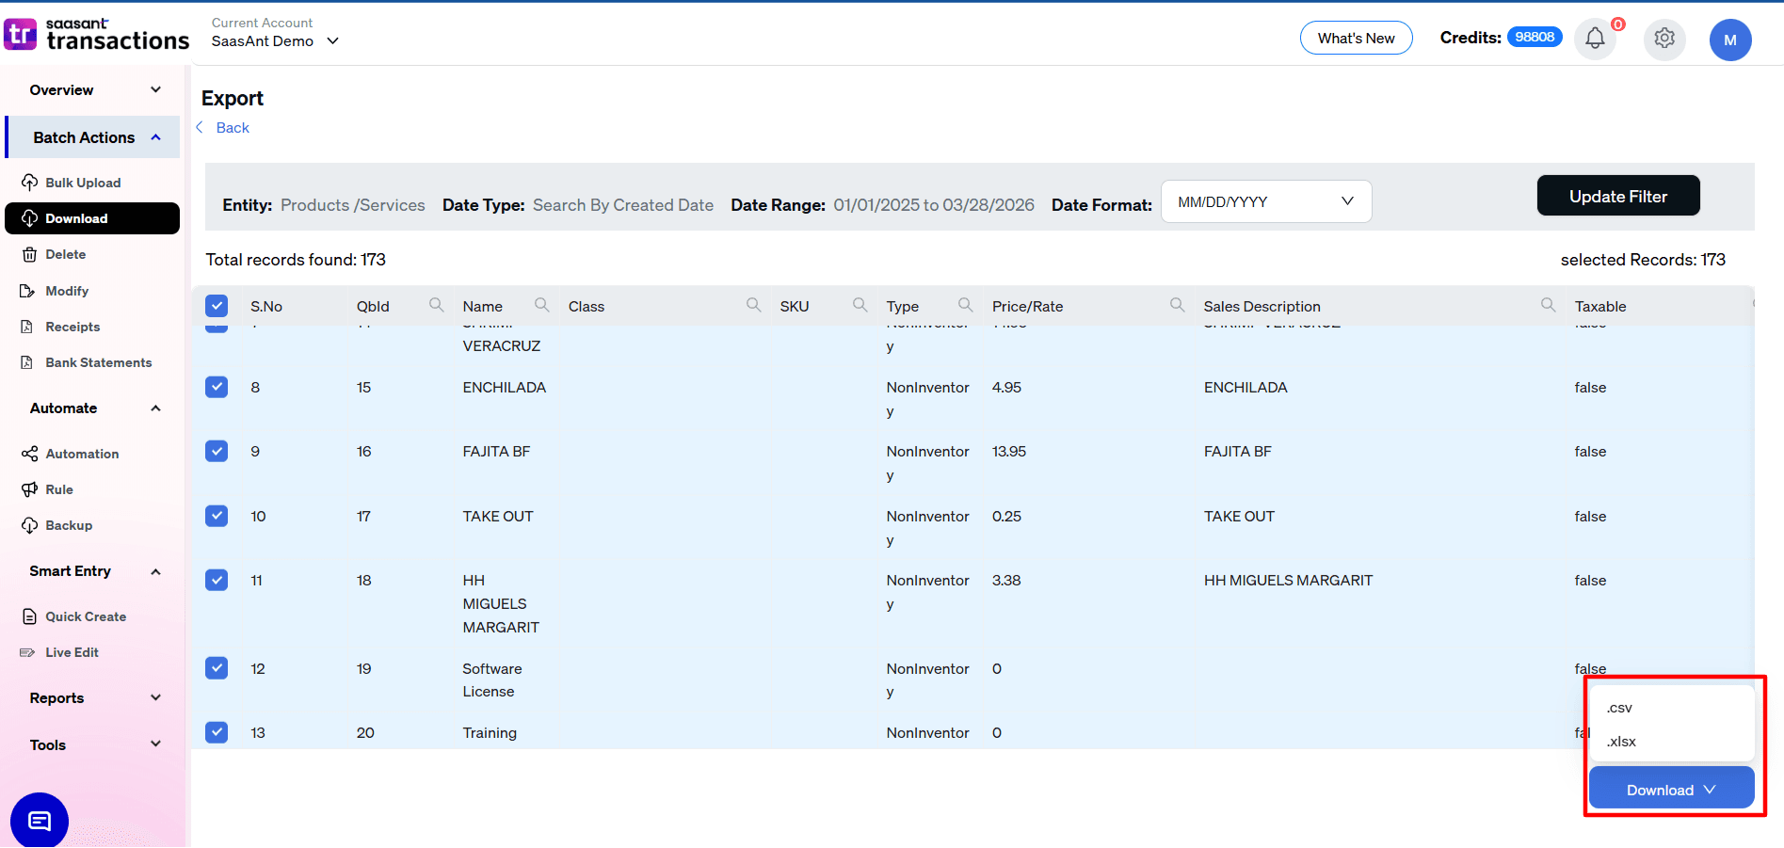Click the Update Filter button
This screenshot has height=848, width=1784.
pos(1617,196)
